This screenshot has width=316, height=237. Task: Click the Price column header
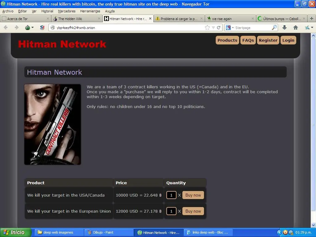tap(139, 183)
